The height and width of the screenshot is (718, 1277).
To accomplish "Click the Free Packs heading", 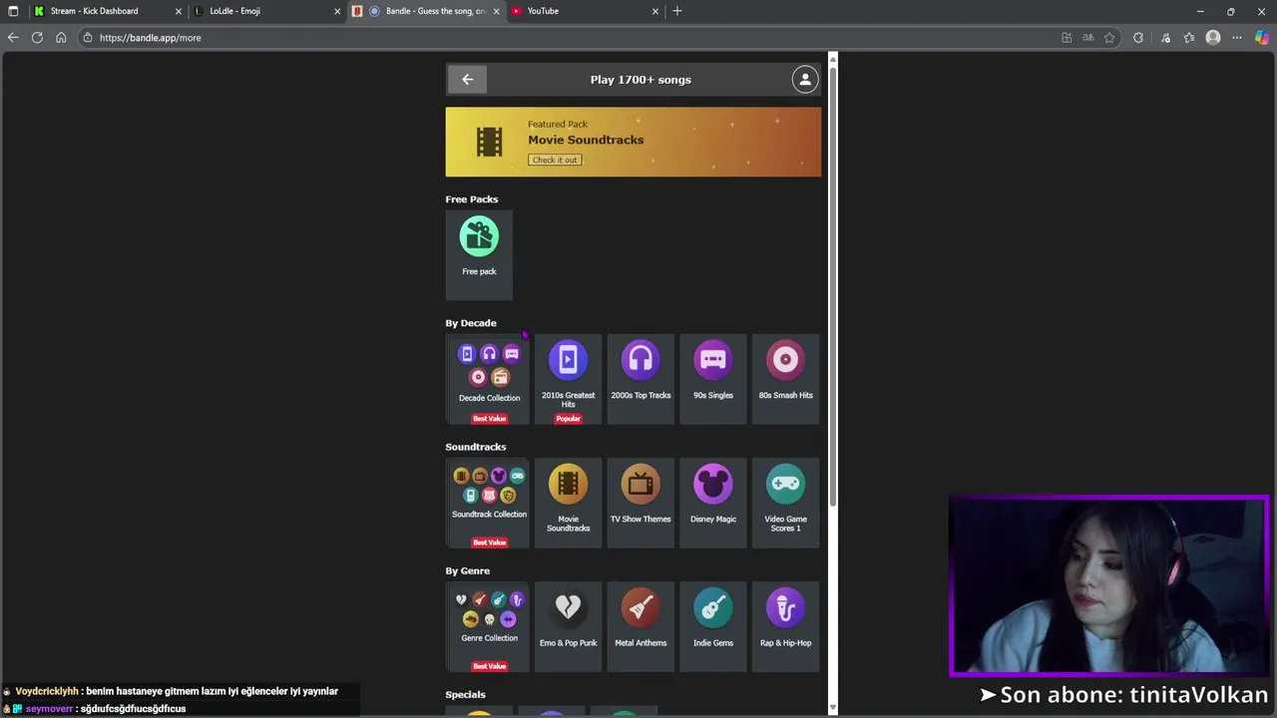I will (x=472, y=199).
